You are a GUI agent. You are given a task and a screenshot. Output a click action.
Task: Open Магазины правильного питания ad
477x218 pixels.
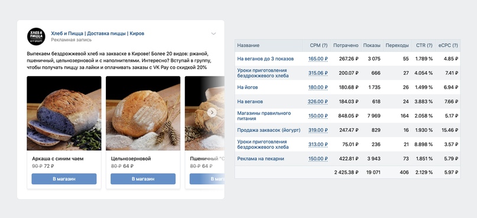click(x=264, y=116)
